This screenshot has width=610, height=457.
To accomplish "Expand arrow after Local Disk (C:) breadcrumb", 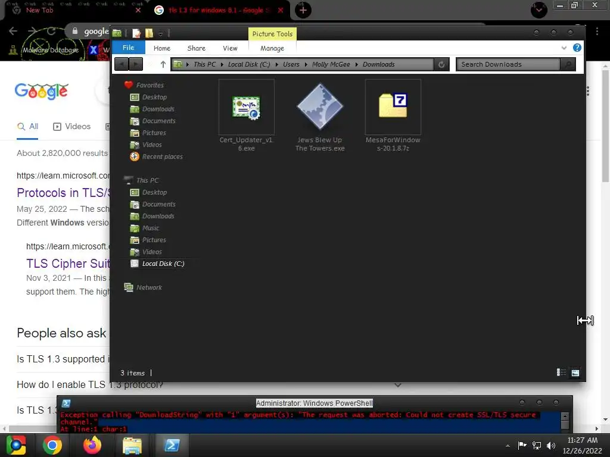I will coord(276,64).
